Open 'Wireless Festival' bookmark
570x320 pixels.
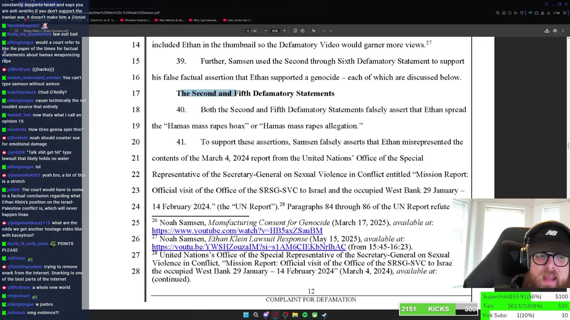click(135, 20)
